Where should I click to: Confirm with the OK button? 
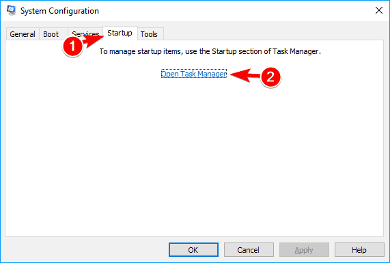pos(193,250)
